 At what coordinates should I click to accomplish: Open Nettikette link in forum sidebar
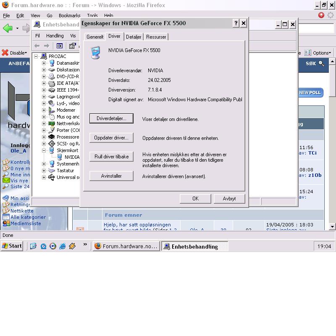(22, 211)
